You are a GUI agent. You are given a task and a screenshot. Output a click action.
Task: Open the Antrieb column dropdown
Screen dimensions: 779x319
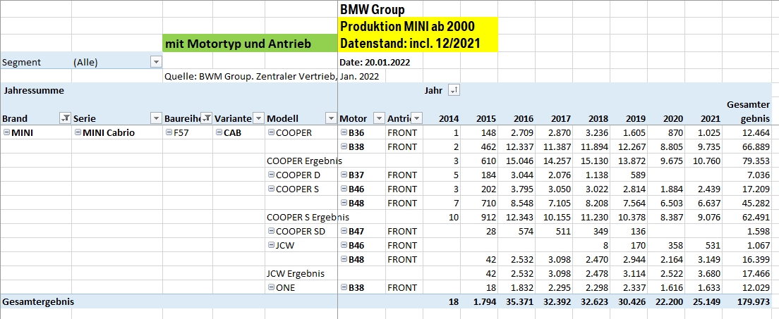point(417,118)
